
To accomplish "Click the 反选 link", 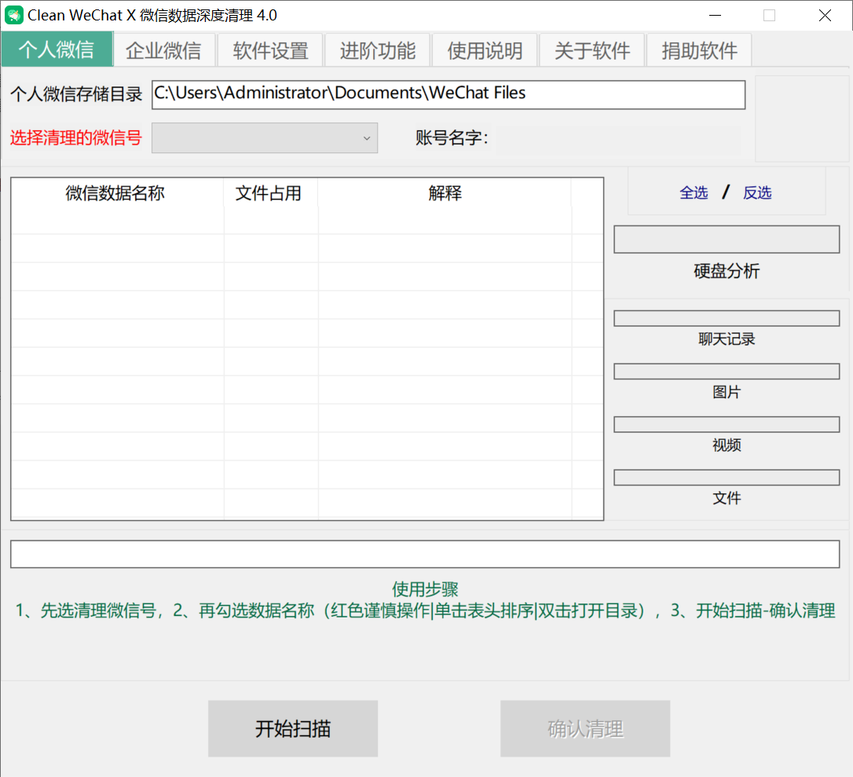I will [757, 193].
